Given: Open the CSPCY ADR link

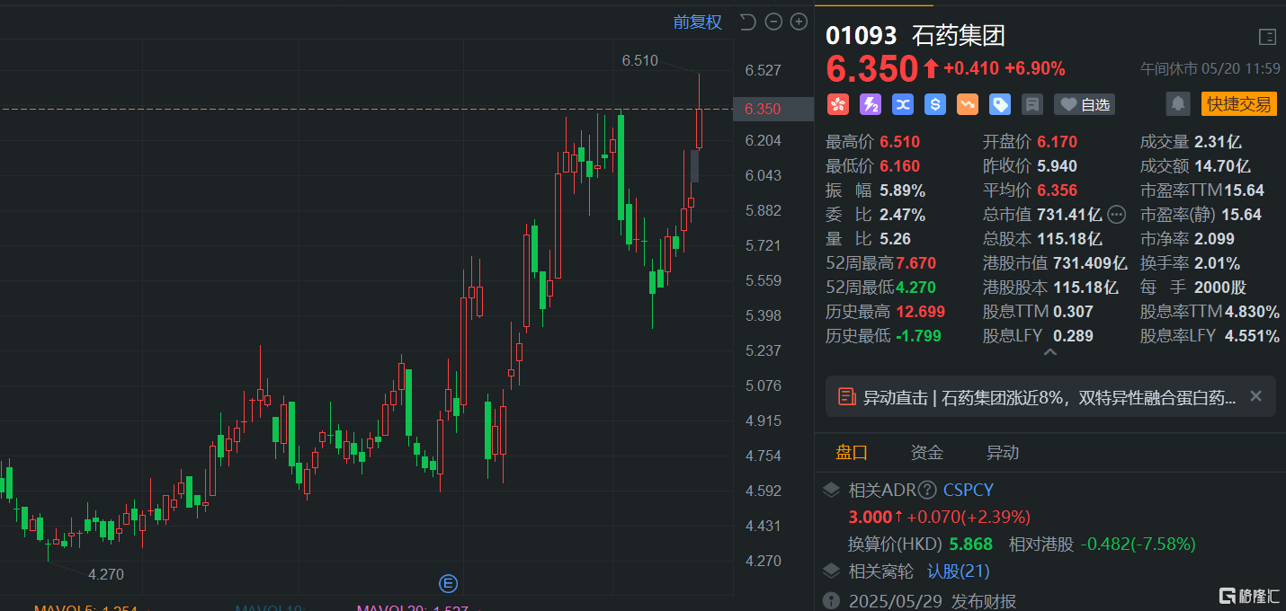Looking at the screenshot, I should click(x=969, y=491).
